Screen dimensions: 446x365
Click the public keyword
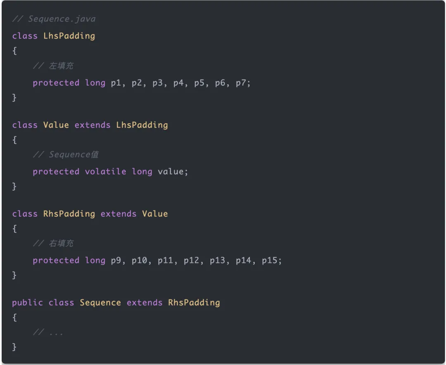(27, 303)
